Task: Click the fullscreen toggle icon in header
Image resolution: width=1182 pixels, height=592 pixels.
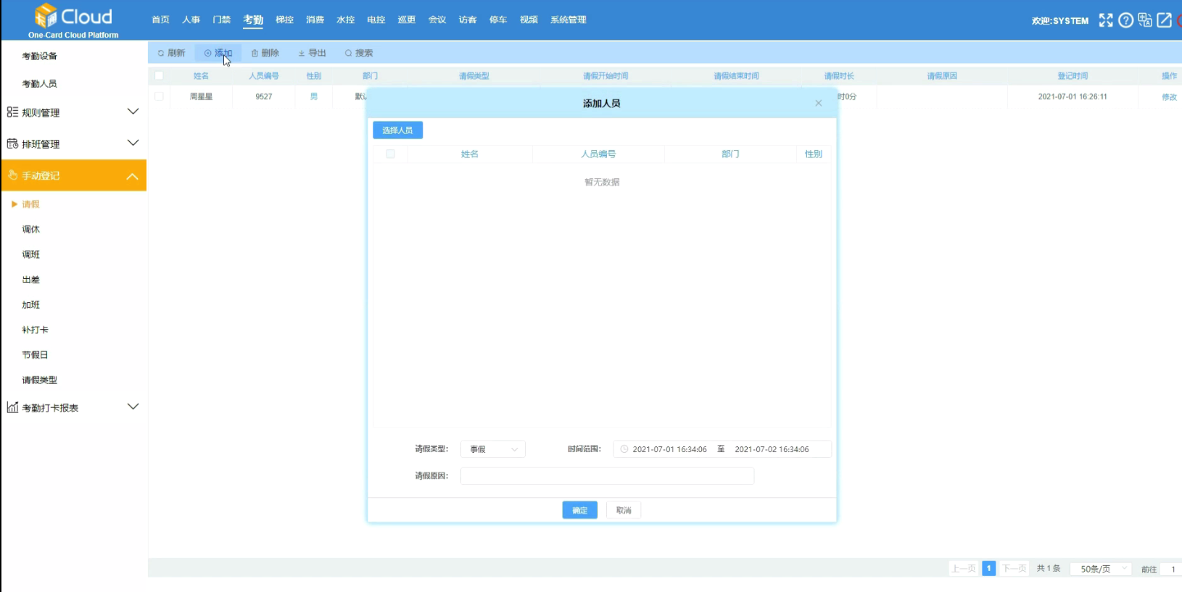Action: [x=1105, y=20]
